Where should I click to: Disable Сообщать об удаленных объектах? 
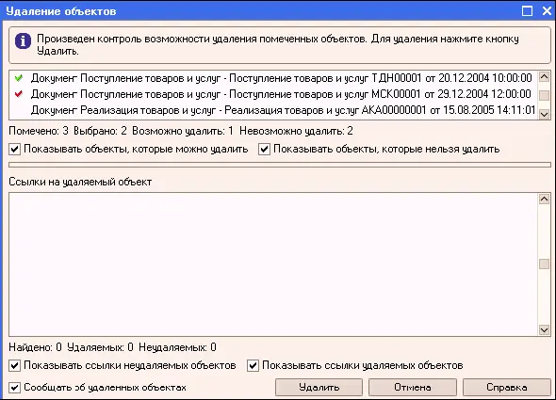coord(14,387)
